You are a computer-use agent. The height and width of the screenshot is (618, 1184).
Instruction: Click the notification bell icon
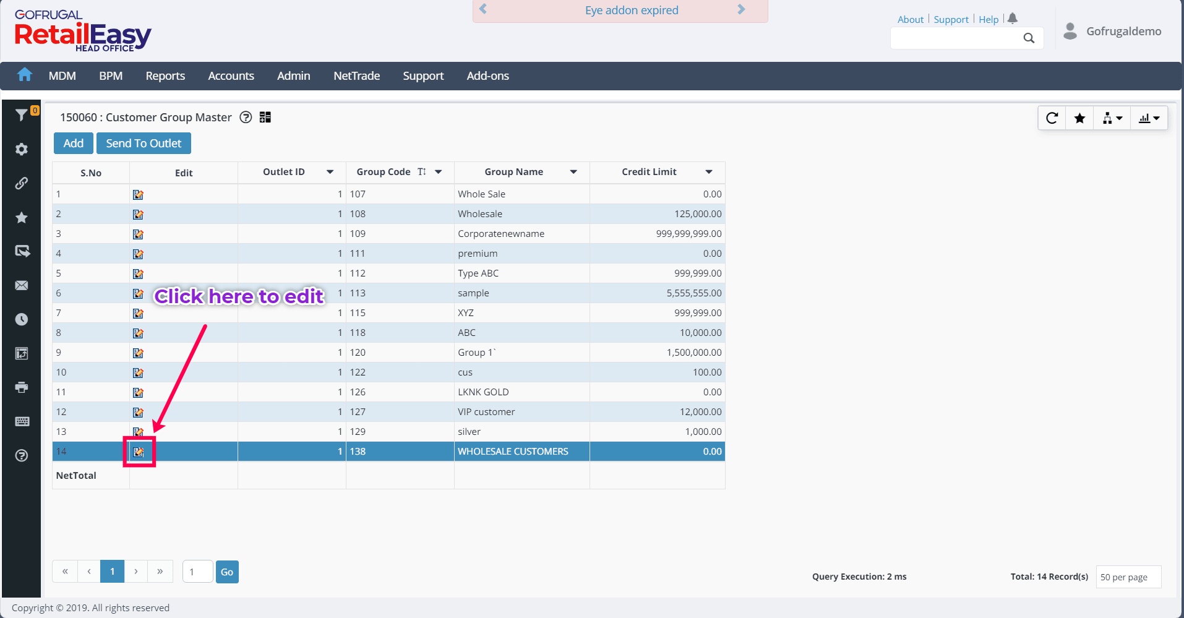1012,19
